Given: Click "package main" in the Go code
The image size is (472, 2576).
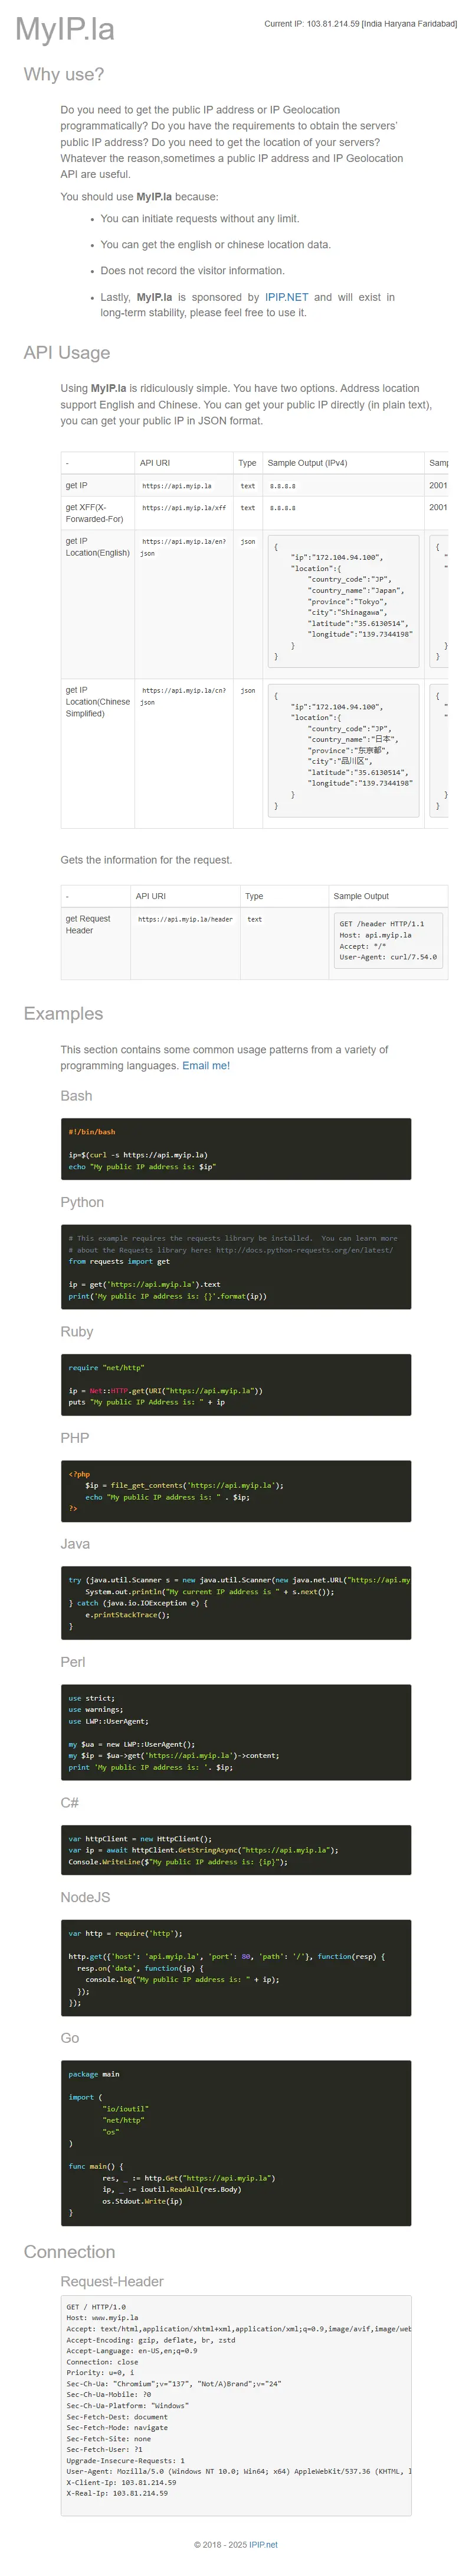Looking at the screenshot, I should [x=93, y=2074].
